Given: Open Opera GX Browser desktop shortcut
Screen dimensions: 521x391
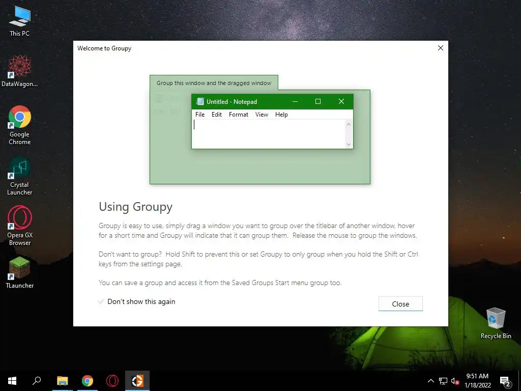Looking at the screenshot, I should coord(20,226).
